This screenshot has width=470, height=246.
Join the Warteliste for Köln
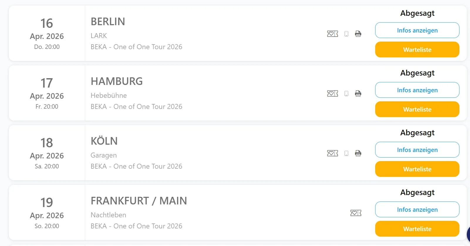pos(417,169)
